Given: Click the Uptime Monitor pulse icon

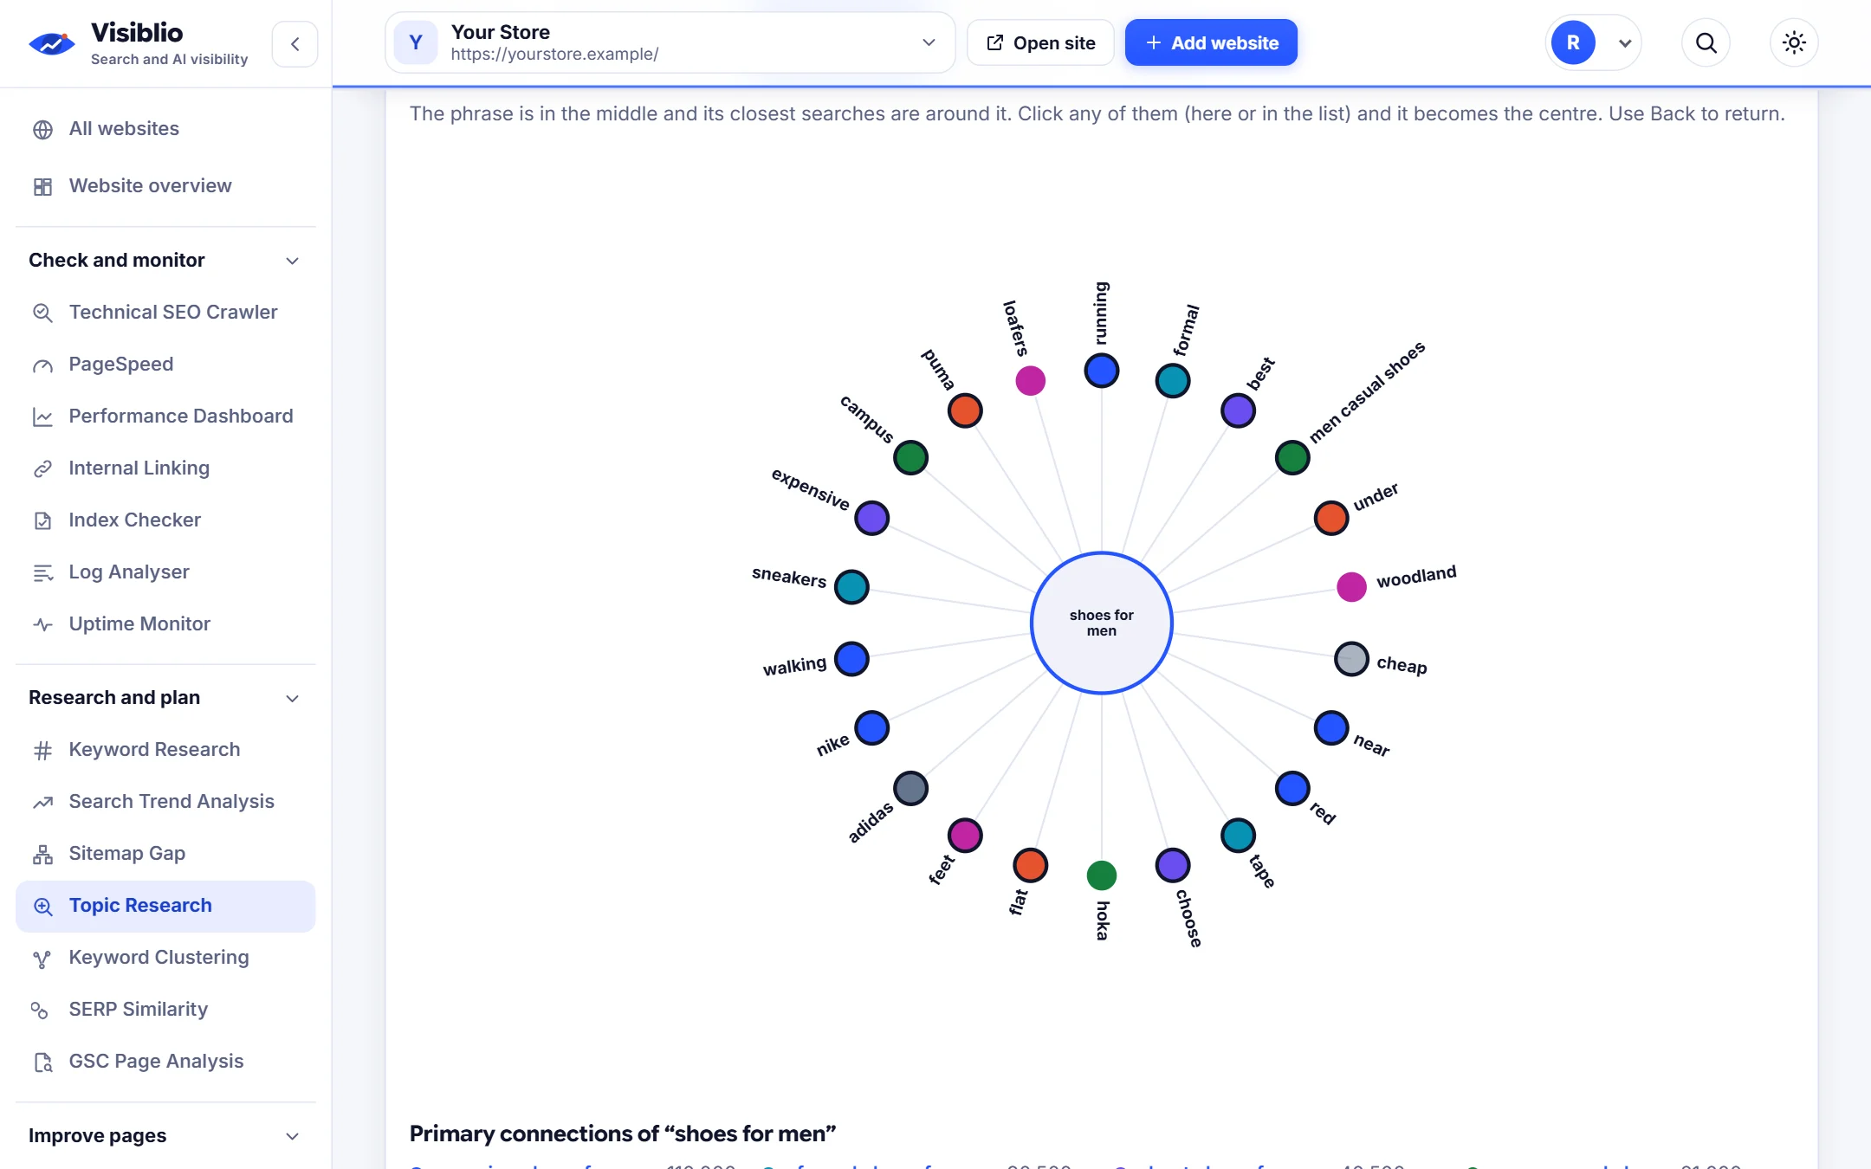Looking at the screenshot, I should tap(42, 624).
